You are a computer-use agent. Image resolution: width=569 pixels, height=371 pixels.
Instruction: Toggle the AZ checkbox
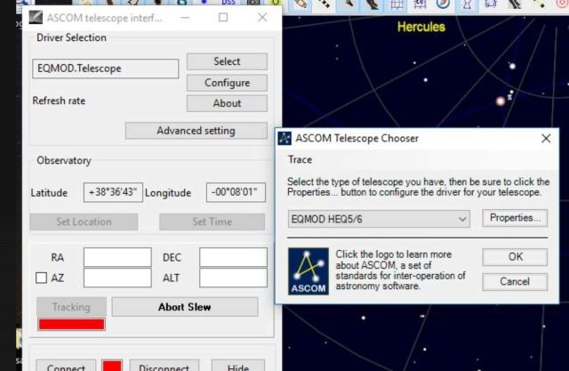(42, 278)
